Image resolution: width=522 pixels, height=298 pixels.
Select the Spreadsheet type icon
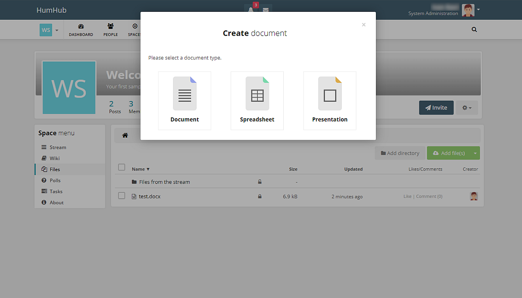tap(257, 93)
